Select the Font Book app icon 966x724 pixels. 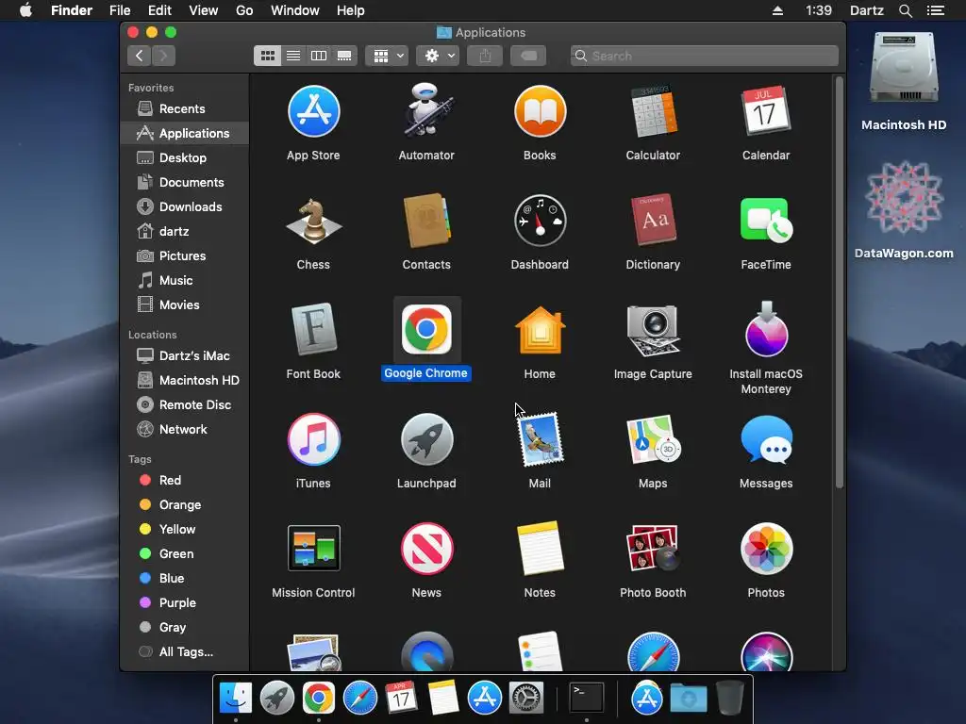pyautogui.click(x=313, y=329)
